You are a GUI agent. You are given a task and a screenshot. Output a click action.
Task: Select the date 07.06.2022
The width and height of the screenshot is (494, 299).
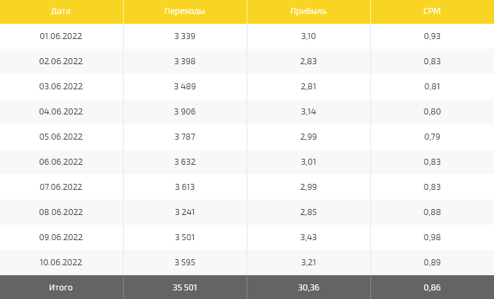coord(61,187)
